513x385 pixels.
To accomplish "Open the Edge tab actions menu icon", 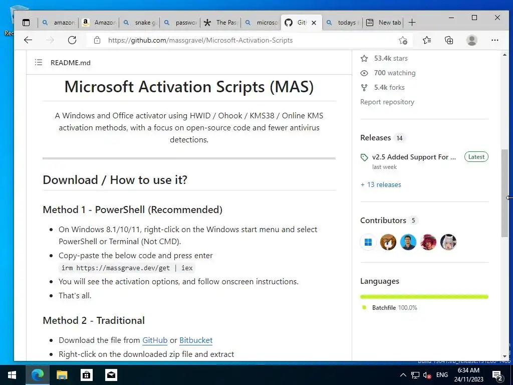I will coord(26,23).
